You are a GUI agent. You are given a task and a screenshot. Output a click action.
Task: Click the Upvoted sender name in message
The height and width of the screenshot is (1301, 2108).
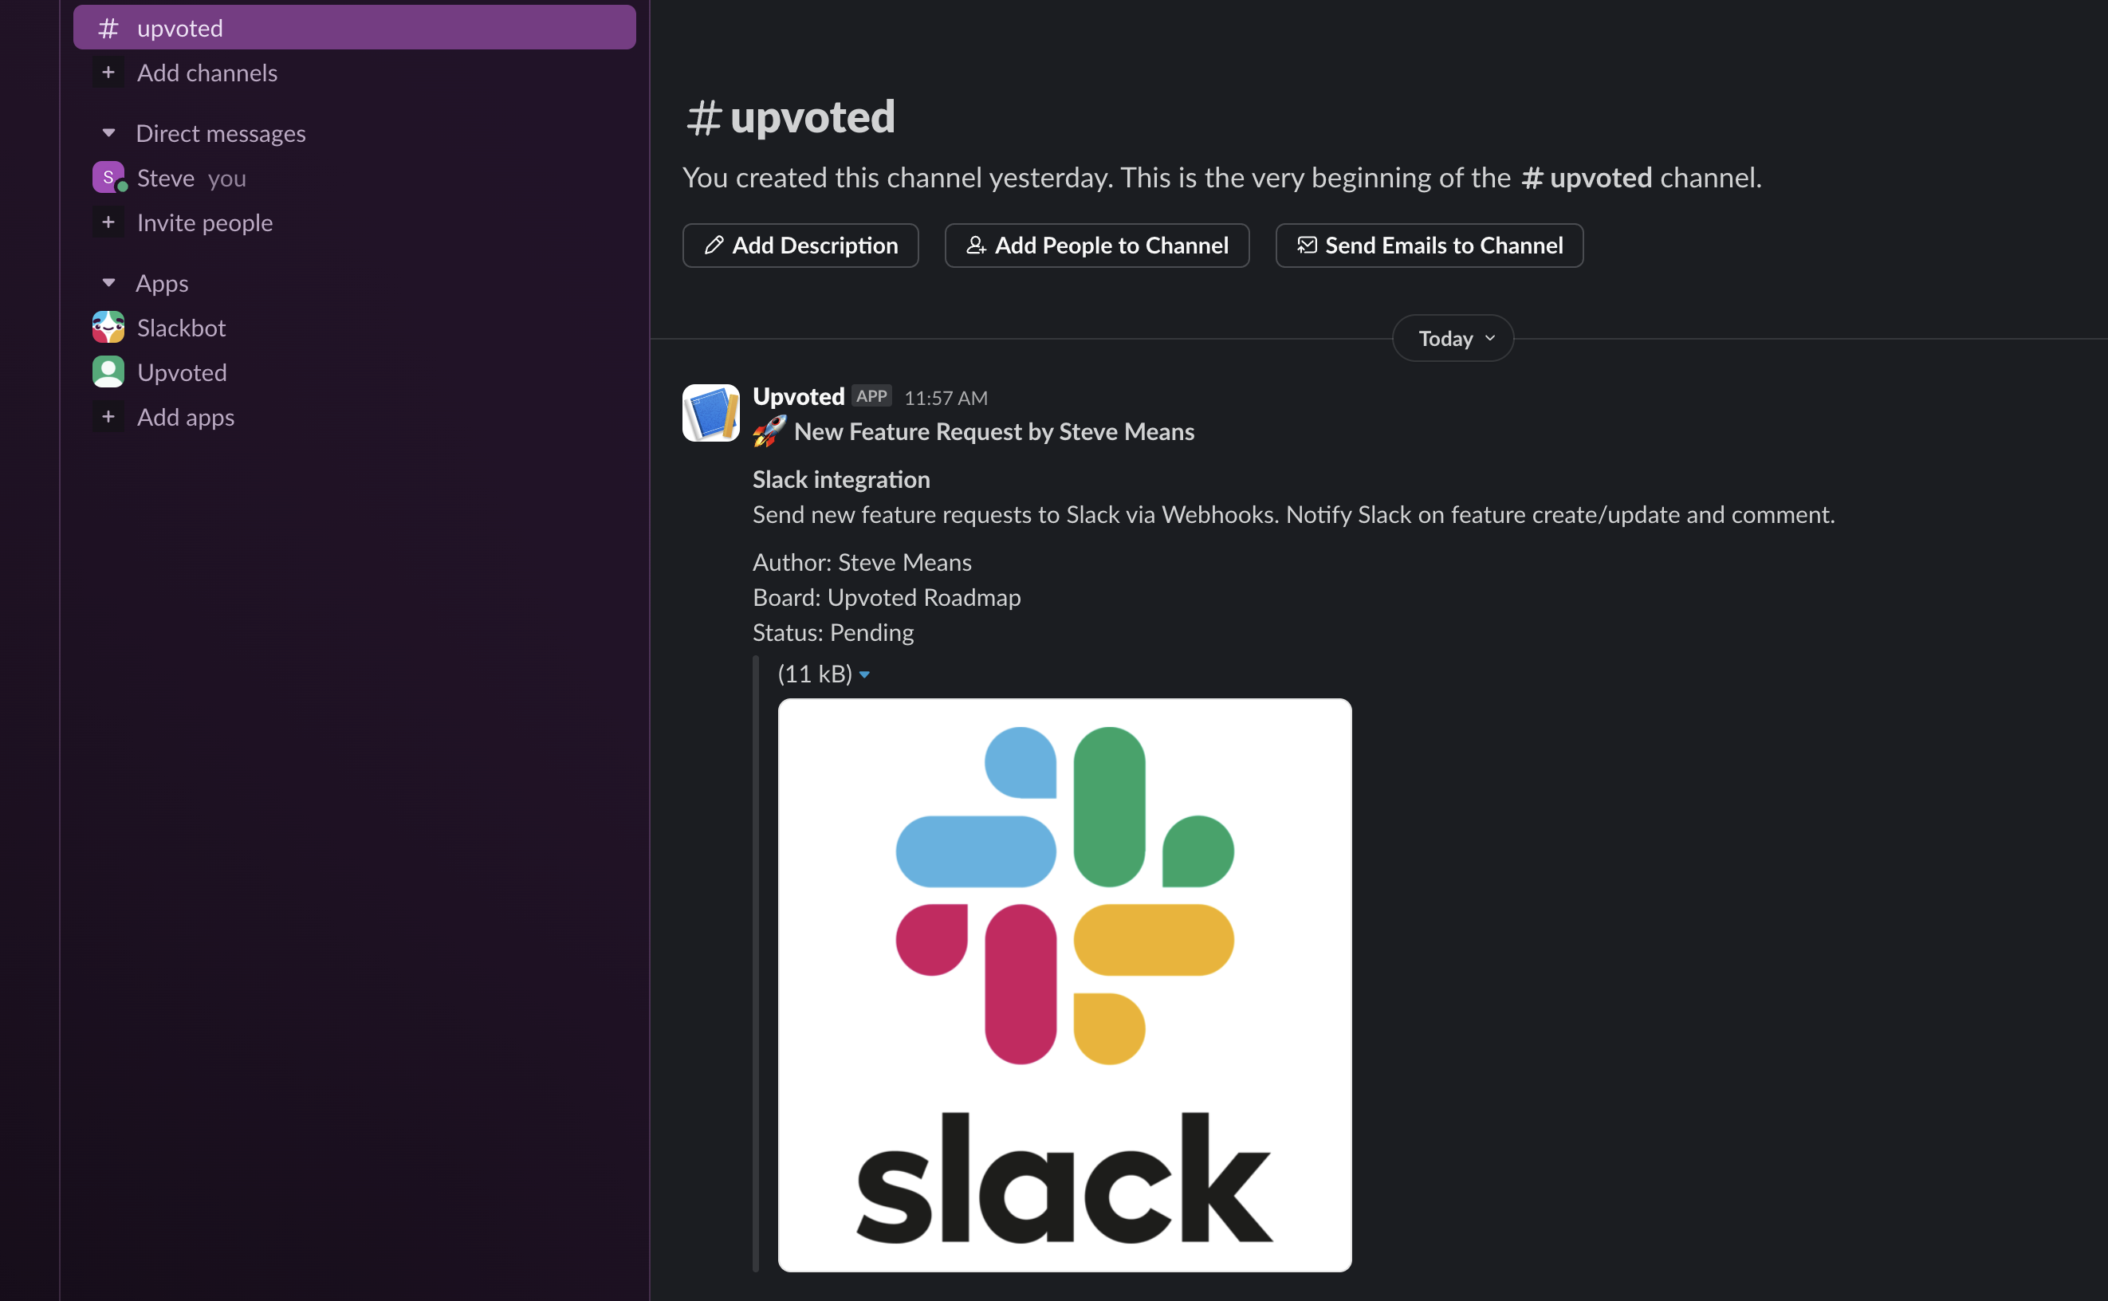pyautogui.click(x=798, y=397)
